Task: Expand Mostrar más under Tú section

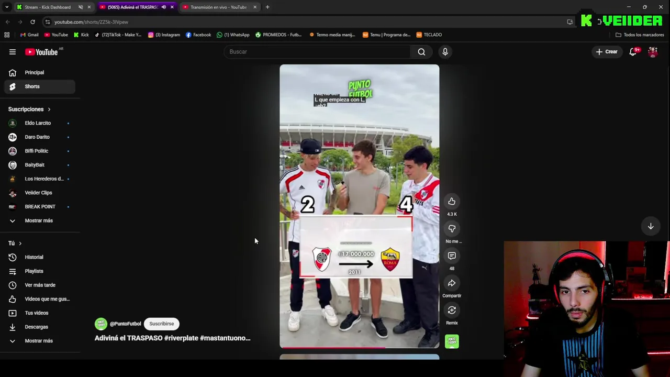Action: [x=38, y=341]
